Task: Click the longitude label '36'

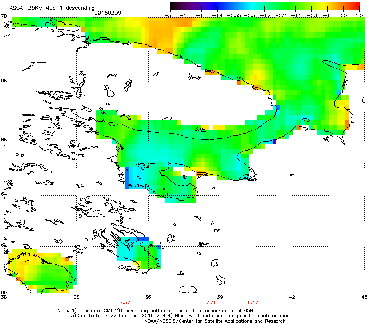Action: [x=148, y=297]
